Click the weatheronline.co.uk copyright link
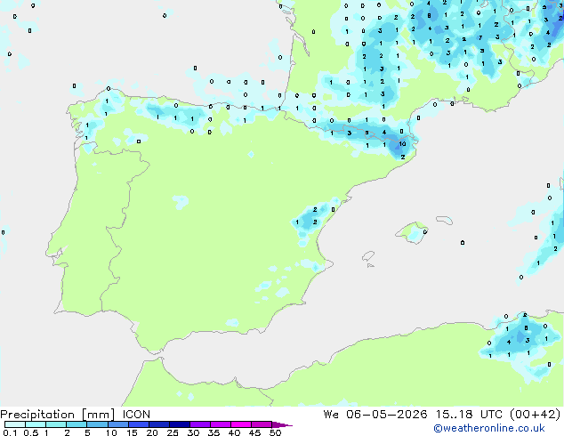Screen dimensions: 564x436 [489, 428]
